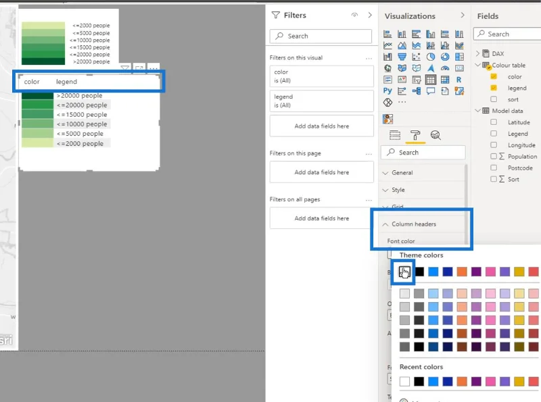Select the Power Apps diamond visual

point(387,103)
